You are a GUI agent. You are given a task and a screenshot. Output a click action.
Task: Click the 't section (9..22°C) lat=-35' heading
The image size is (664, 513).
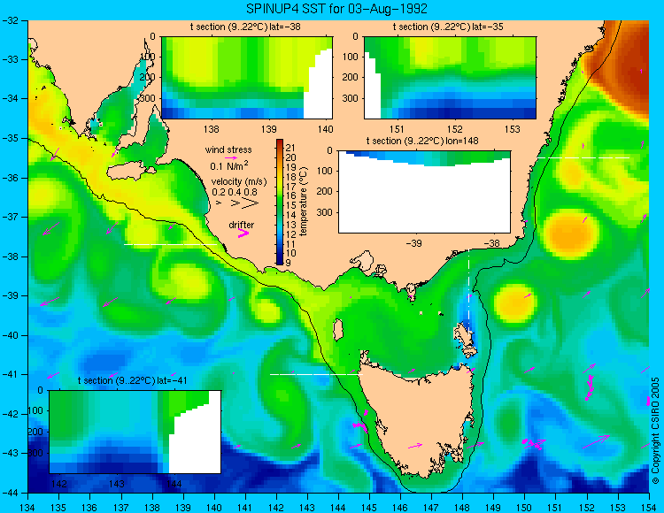[x=448, y=27]
